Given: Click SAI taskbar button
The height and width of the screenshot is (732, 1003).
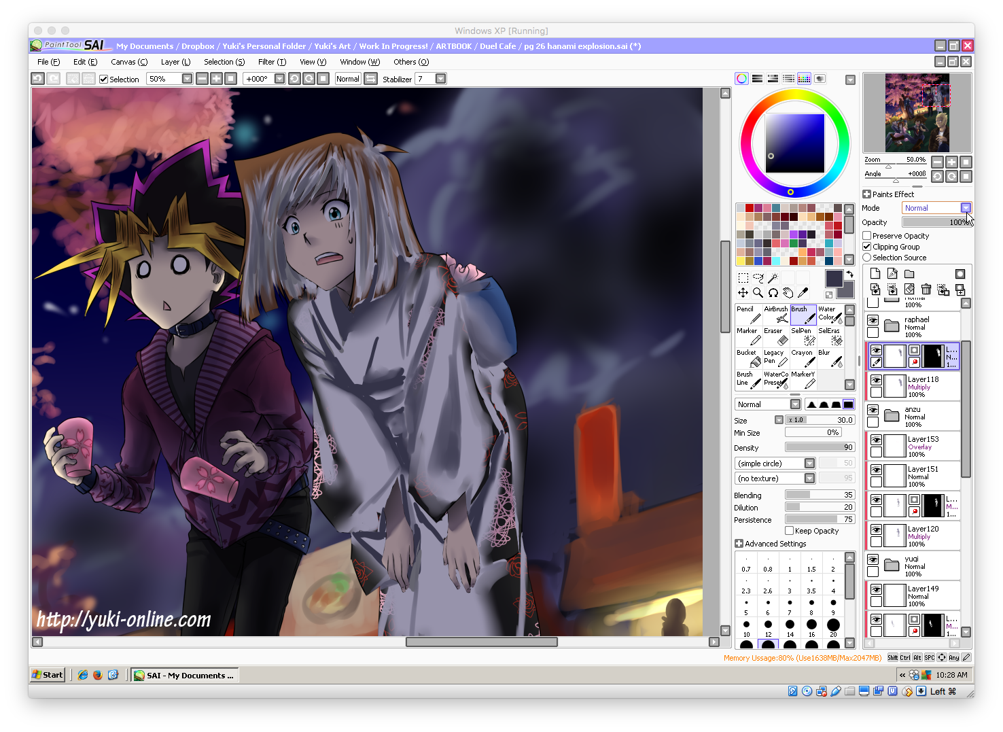Looking at the screenshot, I should [185, 675].
